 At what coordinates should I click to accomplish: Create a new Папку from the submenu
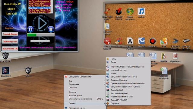tap(128, 59)
